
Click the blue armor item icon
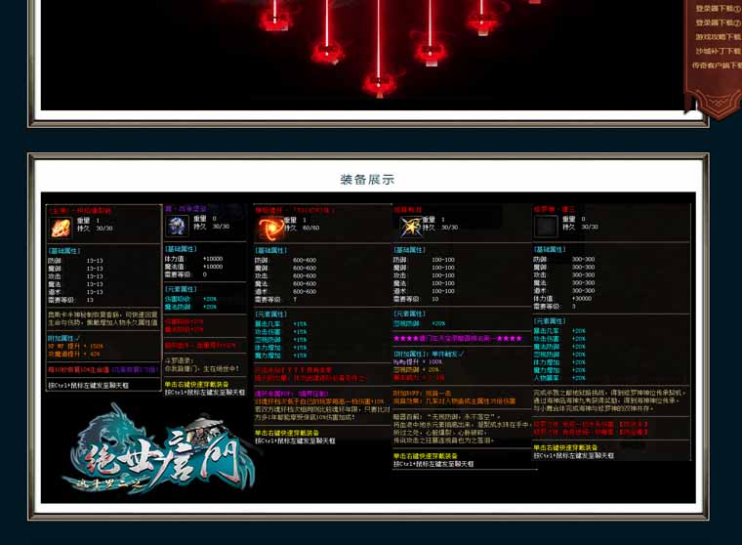[177, 226]
